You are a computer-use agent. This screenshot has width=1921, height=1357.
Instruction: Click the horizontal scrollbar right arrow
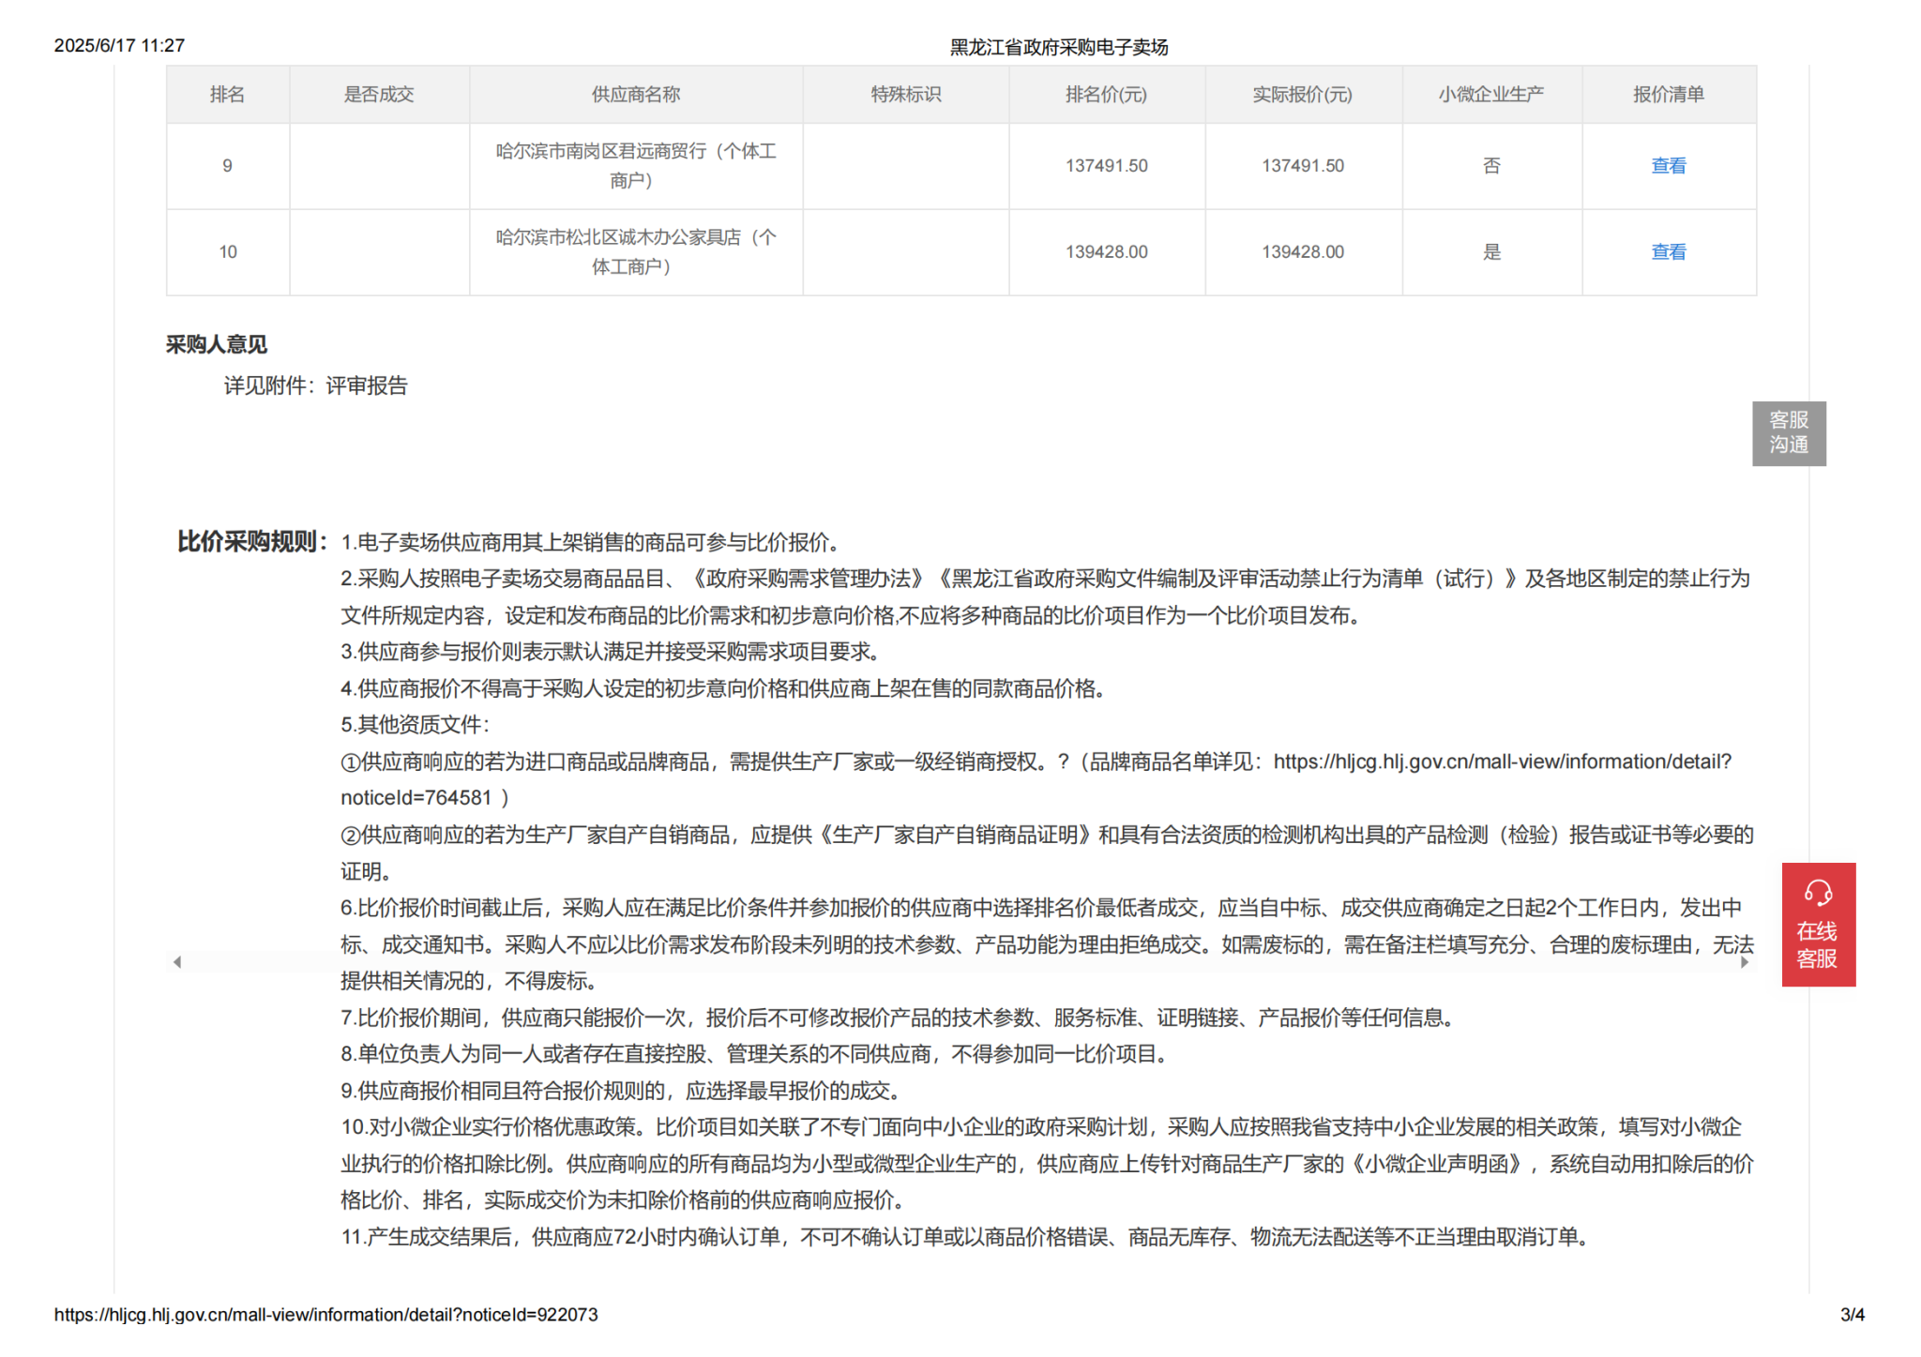pyautogui.click(x=1744, y=961)
